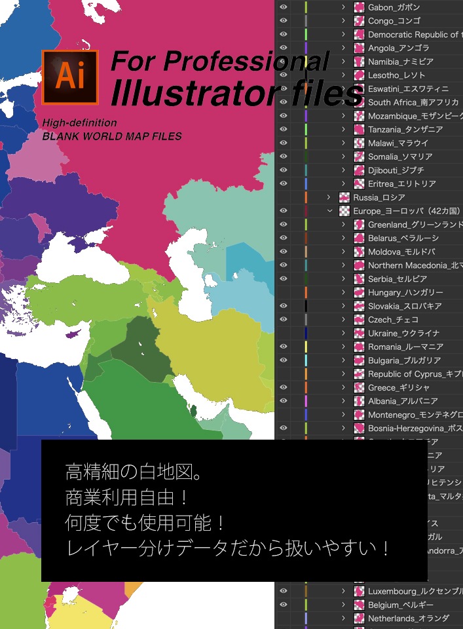The width and height of the screenshot is (463, 629).
Task: Select the Serbia_セルビア layer name
Action: (x=398, y=279)
